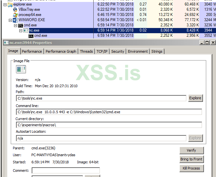Close the nc.exe Properties window
The image size is (216, 177).
tap(213, 43)
